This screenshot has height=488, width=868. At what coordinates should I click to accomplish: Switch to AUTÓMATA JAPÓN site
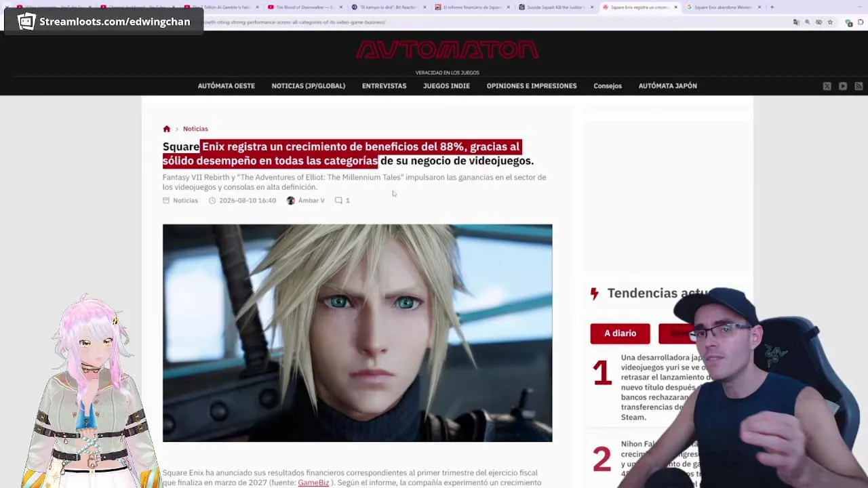tap(668, 86)
